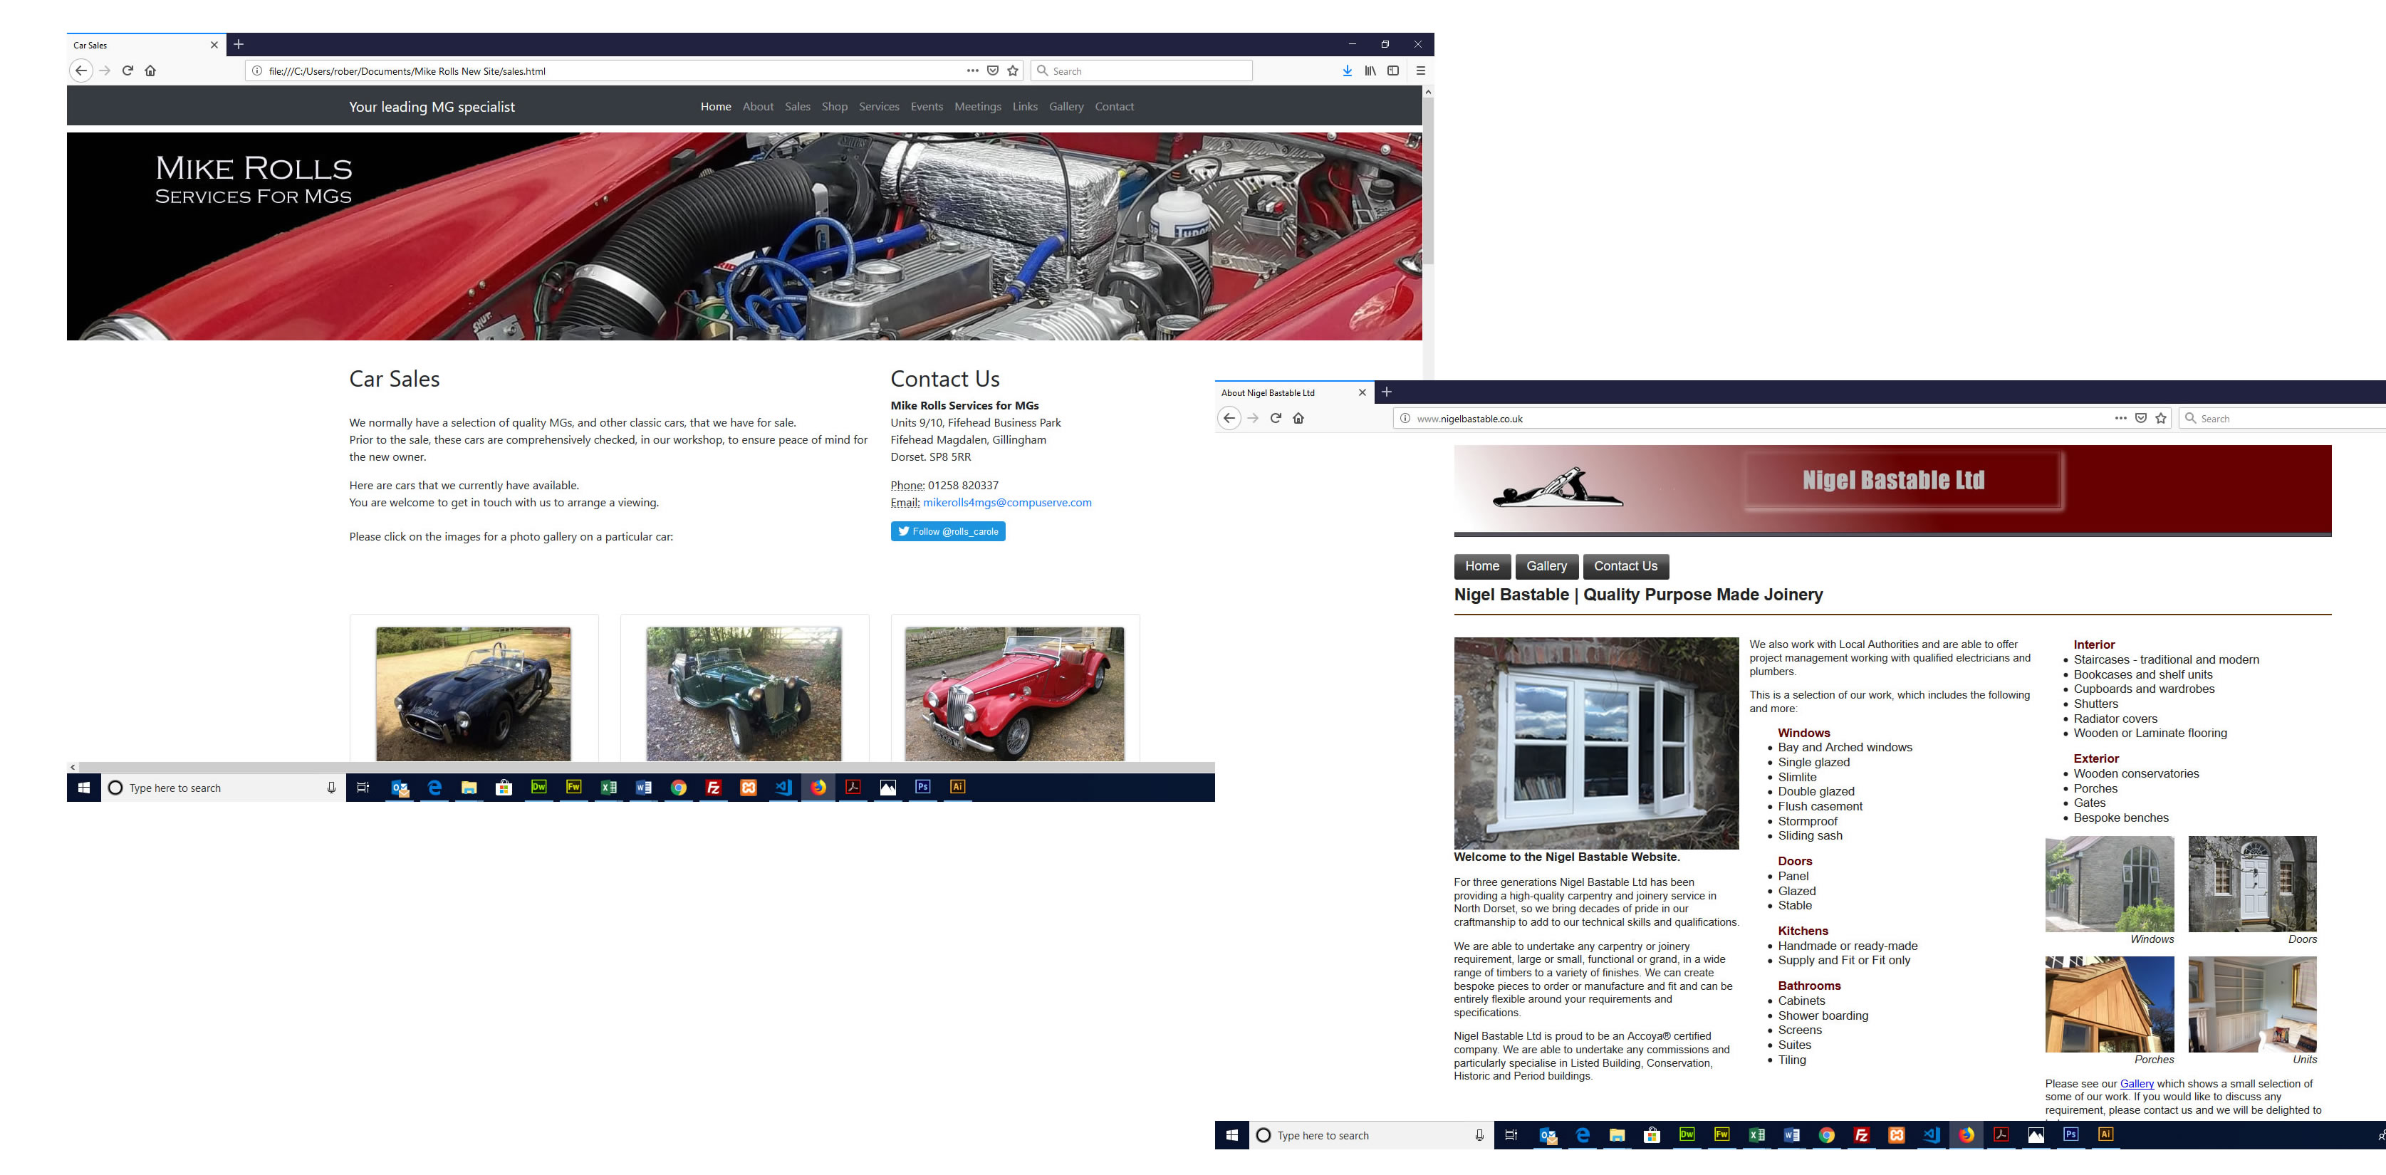Image resolution: width=2386 pixels, height=1175 pixels.
Task: Click Follow @rolls_carole Twitter button
Action: coord(947,531)
